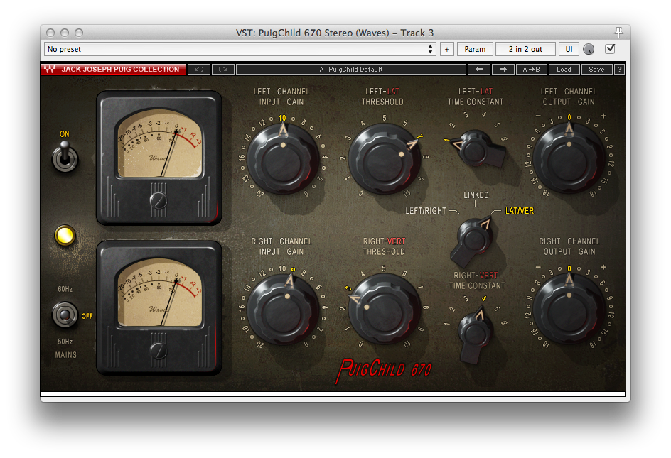This screenshot has width=671, height=458.
Task: Click the Save preset button
Action: 596,70
